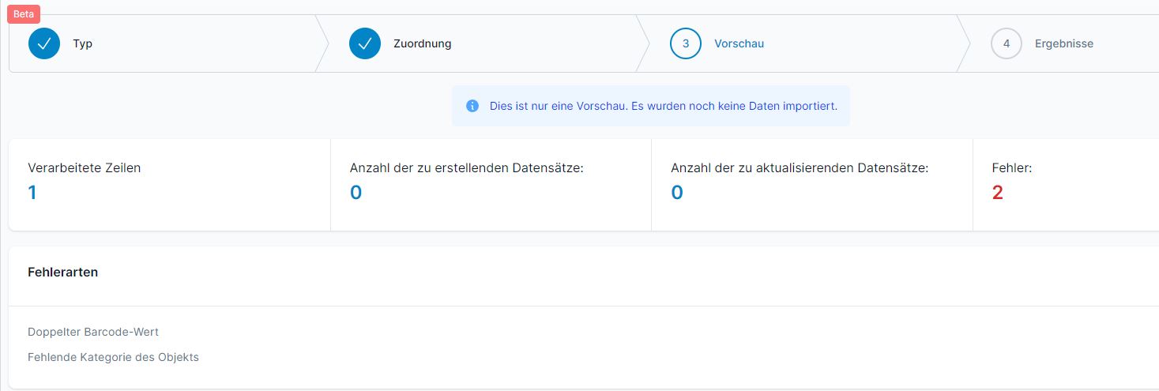Click the red Beta badge
Viewport: 1159px width, 391px height.
click(x=24, y=14)
